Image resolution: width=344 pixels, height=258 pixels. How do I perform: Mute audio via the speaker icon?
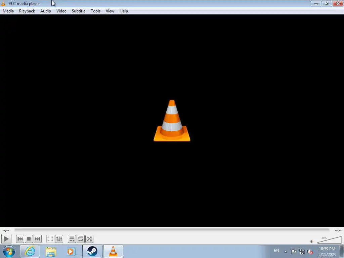[312, 241]
